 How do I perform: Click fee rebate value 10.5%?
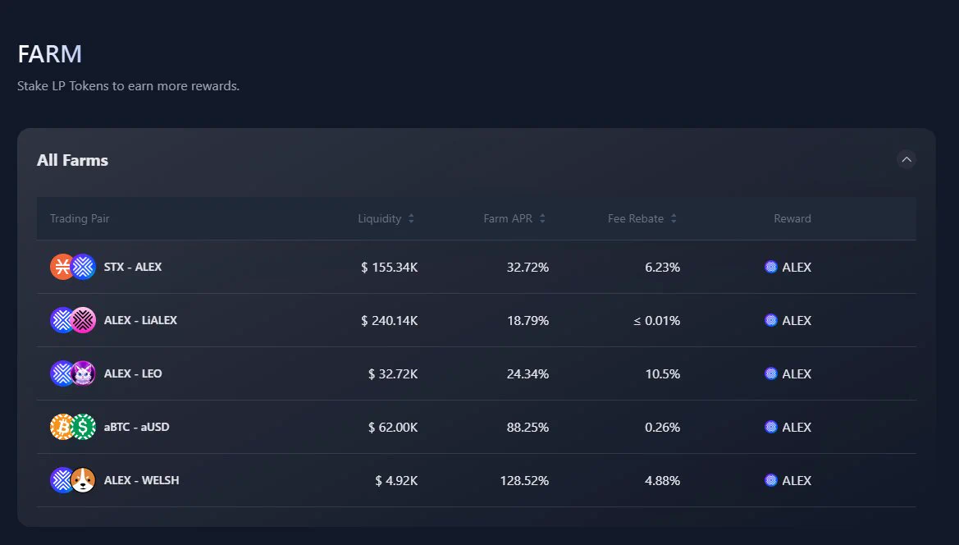(662, 373)
